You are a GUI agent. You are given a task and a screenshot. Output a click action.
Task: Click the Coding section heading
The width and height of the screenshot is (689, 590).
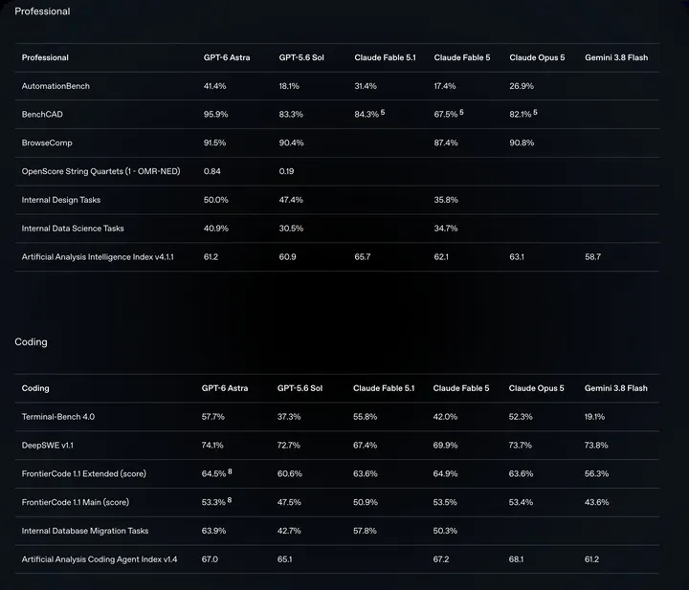pos(31,342)
